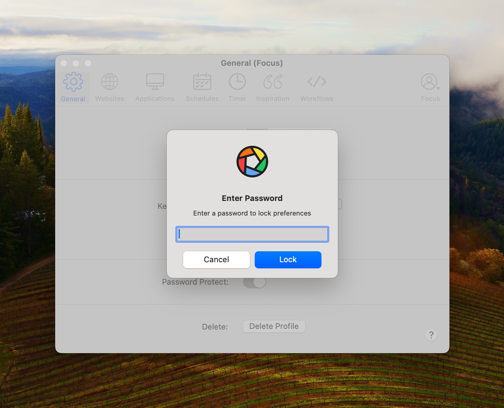Open the Inspiration quotes tab
The image size is (504, 408).
[273, 87]
